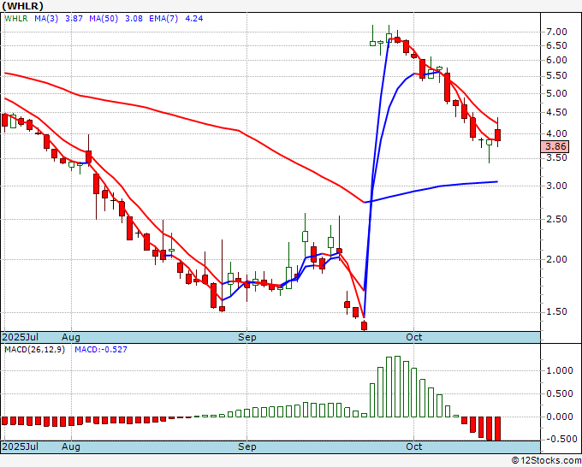The height and width of the screenshot is (467, 582).
Task: Click the 1.000 MACD axis label
Action: pyautogui.click(x=560, y=370)
